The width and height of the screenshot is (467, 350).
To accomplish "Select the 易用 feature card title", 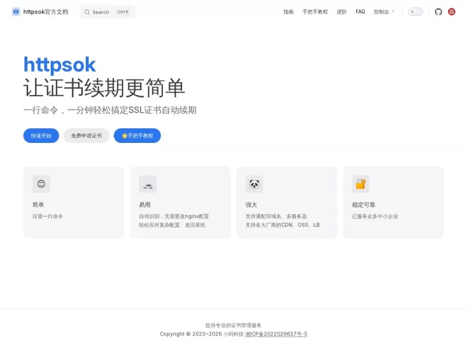I will click(145, 205).
